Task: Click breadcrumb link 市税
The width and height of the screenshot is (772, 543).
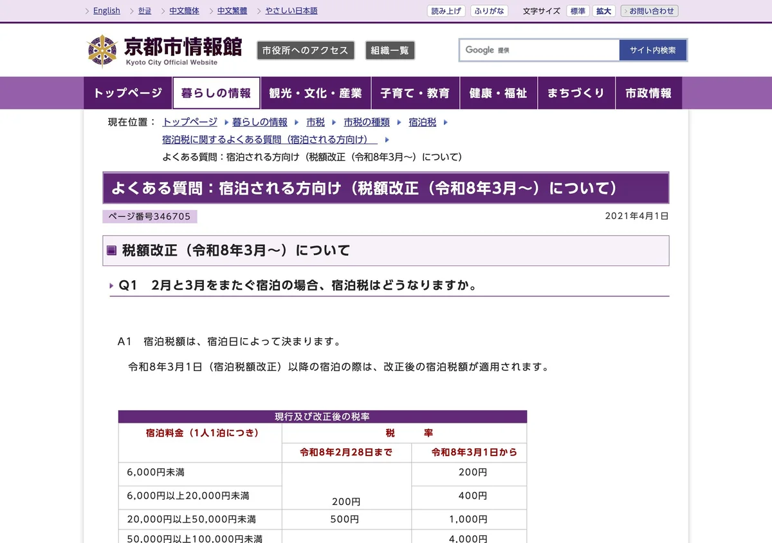Action: click(315, 122)
